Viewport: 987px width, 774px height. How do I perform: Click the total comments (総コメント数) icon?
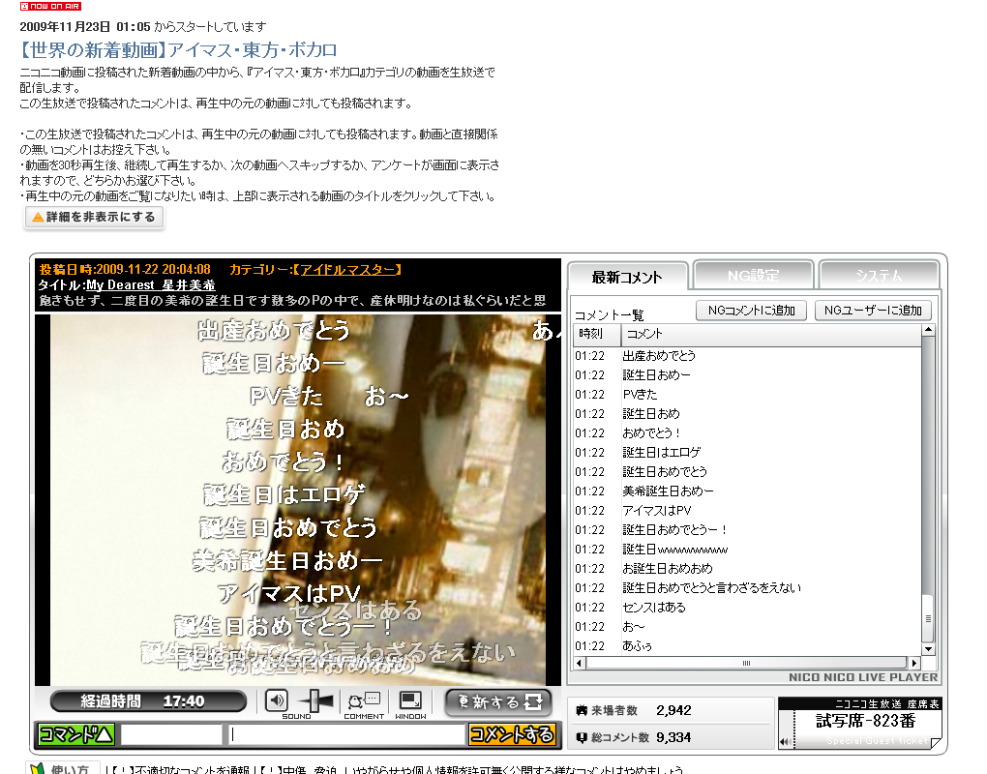pos(581,737)
